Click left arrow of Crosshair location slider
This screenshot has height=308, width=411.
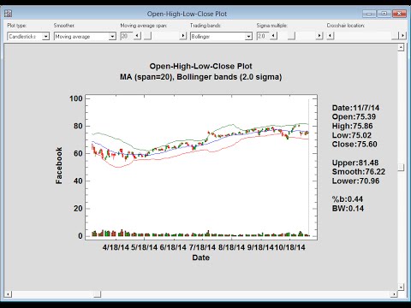click(331, 36)
